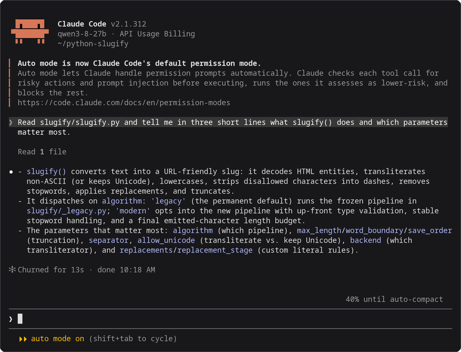Click the 'modern' string literal
Viewport: 461px width, 352px height.
[x=133, y=211]
